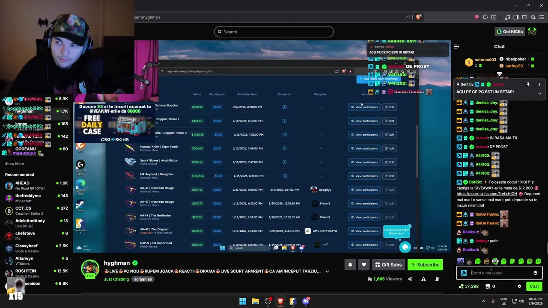Toggle the browser sidebar panel icon
The width and height of the screenshot is (548, 308).
(x=516, y=17)
